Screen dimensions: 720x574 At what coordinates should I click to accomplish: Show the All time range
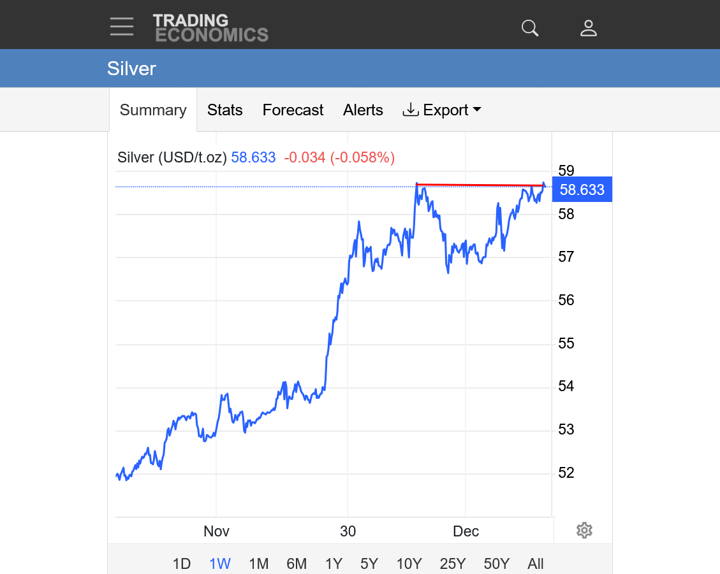(536, 564)
